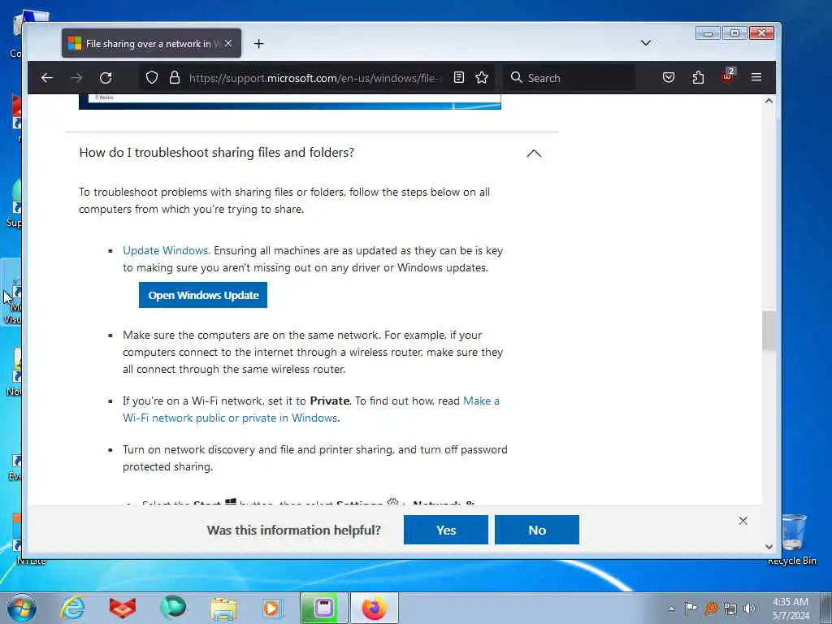
Task: Open Action Center flag icon
Action: coord(691,608)
